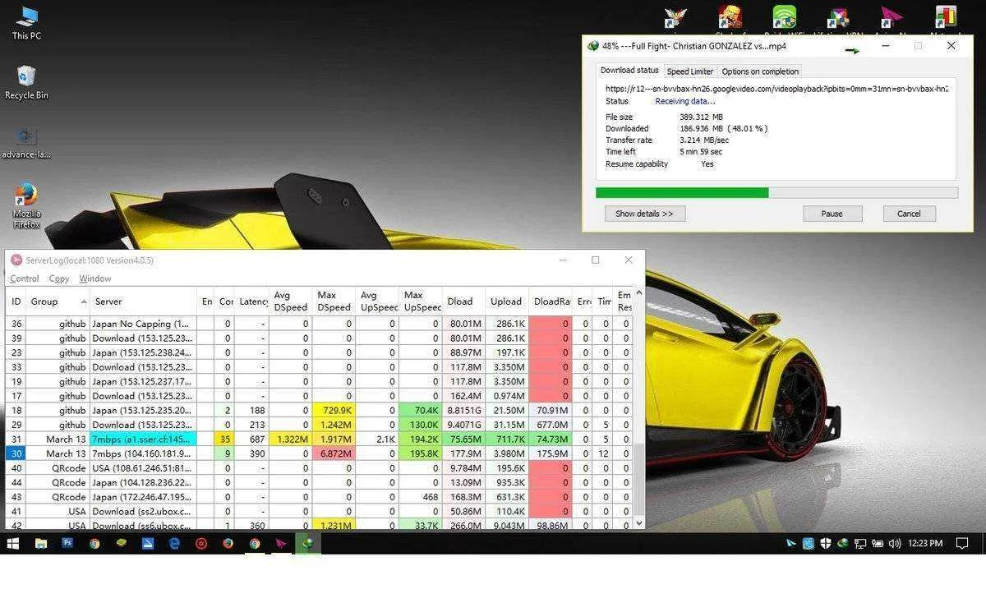Click the 9.4071G Dload cell
986x589 pixels.
click(463, 425)
